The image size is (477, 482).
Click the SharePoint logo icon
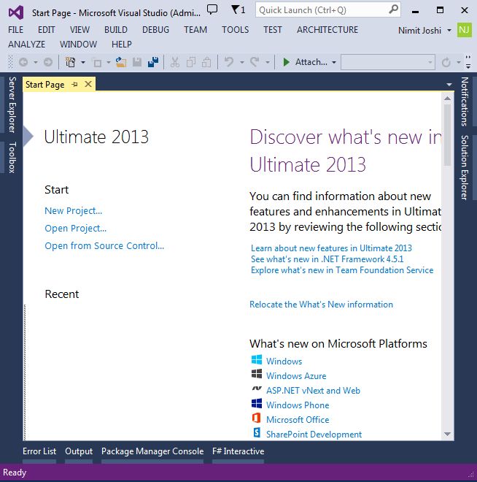[x=257, y=432]
